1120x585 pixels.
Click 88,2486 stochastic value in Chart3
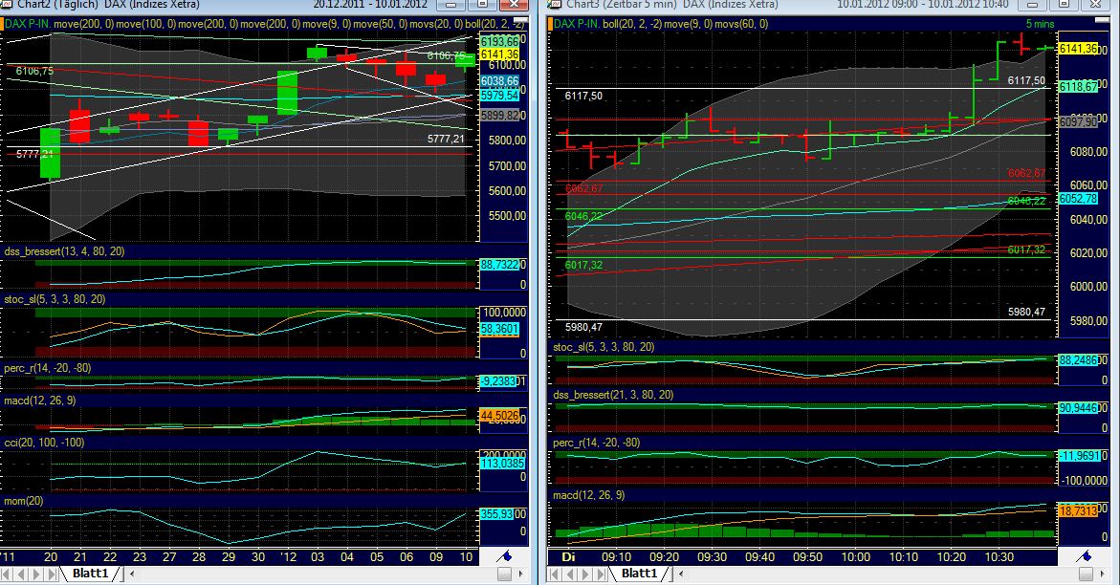point(1078,360)
